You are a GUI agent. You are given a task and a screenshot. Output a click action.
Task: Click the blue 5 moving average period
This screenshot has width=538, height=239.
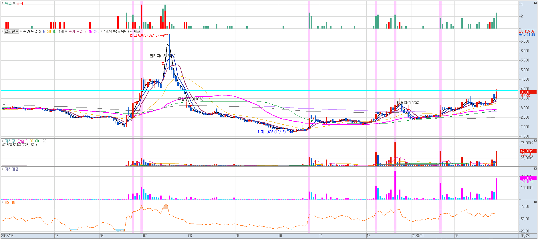[44, 31]
